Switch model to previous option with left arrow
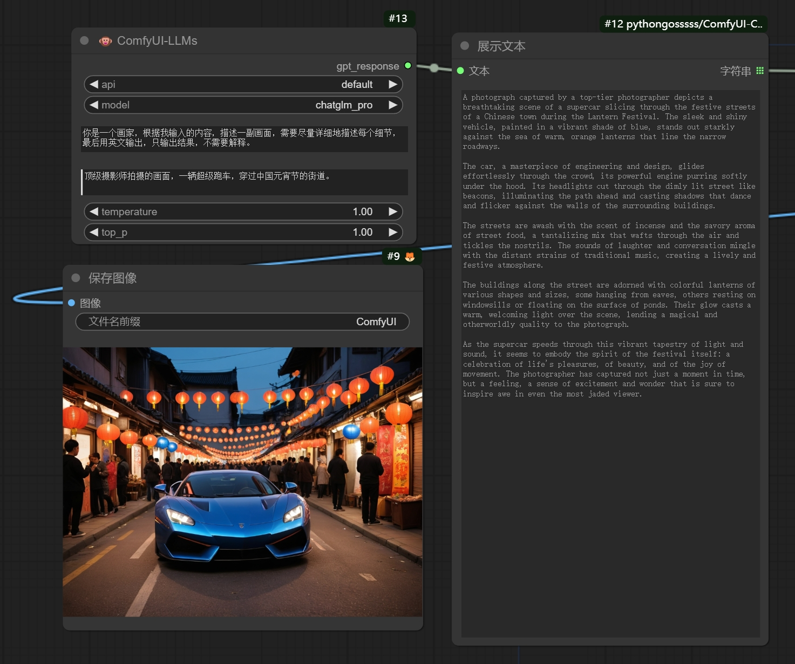This screenshot has height=664, width=795. [x=94, y=105]
